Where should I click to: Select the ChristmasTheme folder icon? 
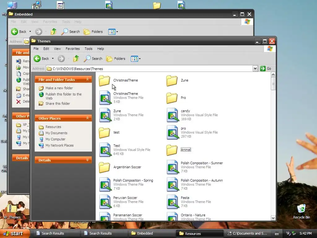pyautogui.click(x=104, y=81)
